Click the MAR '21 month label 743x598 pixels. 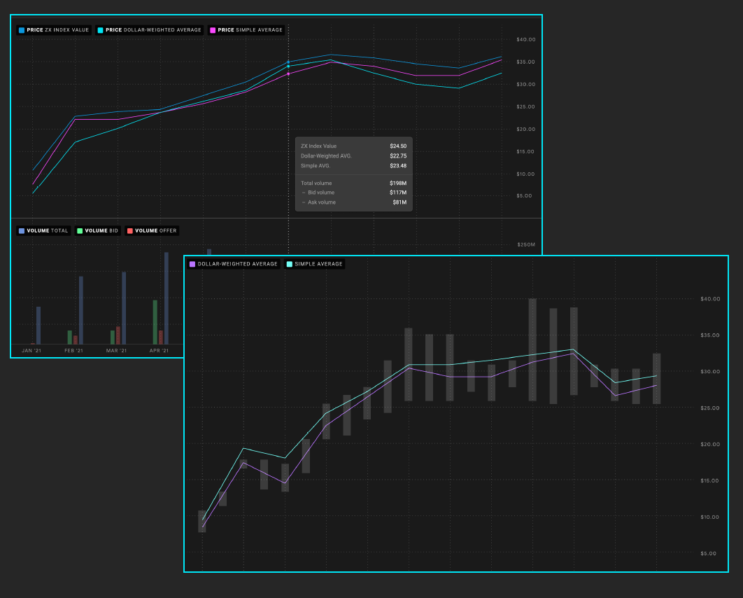click(x=117, y=350)
